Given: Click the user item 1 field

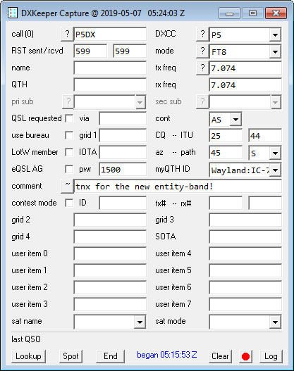Looking at the screenshot, I should click(x=110, y=270).
